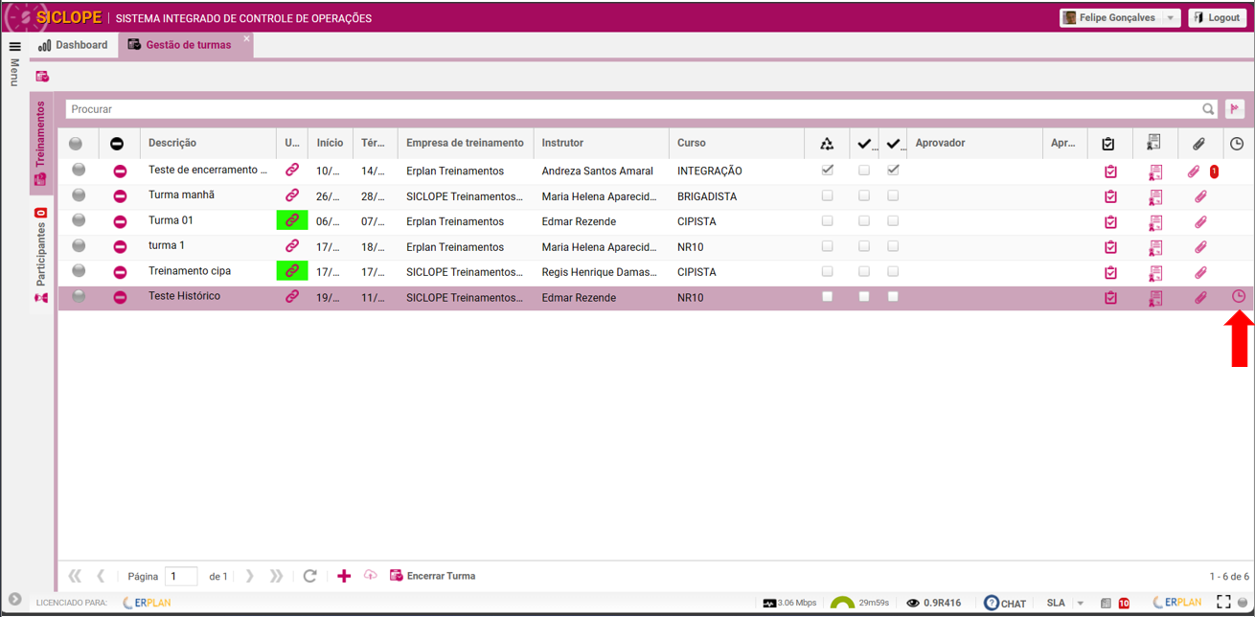Click the refresh grid icon
The height and width of the screenshot is (617, 1255).
click(x=309, y=577)
